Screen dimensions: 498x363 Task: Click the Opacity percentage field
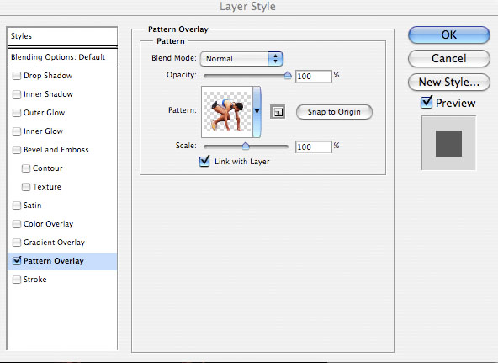(x=314, y=77)
